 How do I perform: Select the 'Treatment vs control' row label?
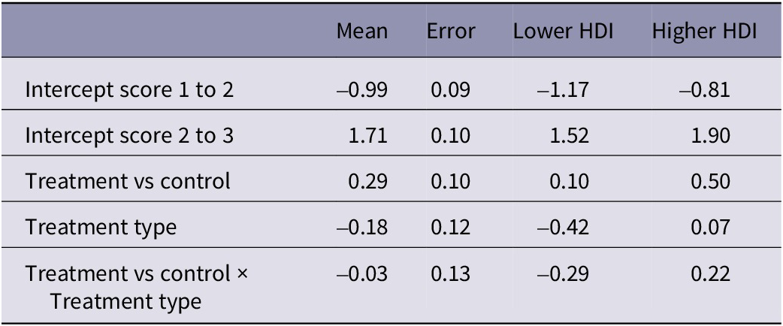(x=128, y=181)
